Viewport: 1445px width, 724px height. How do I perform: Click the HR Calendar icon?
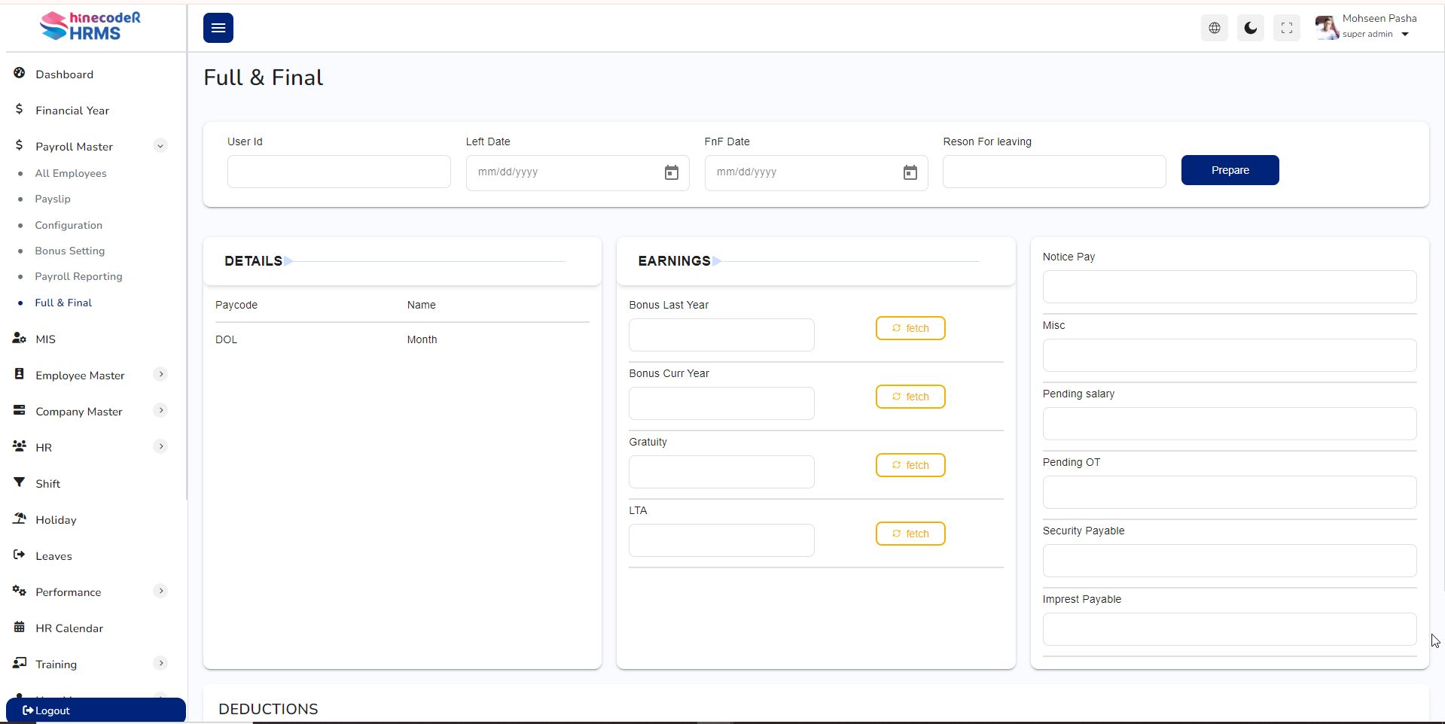[20, 627]
